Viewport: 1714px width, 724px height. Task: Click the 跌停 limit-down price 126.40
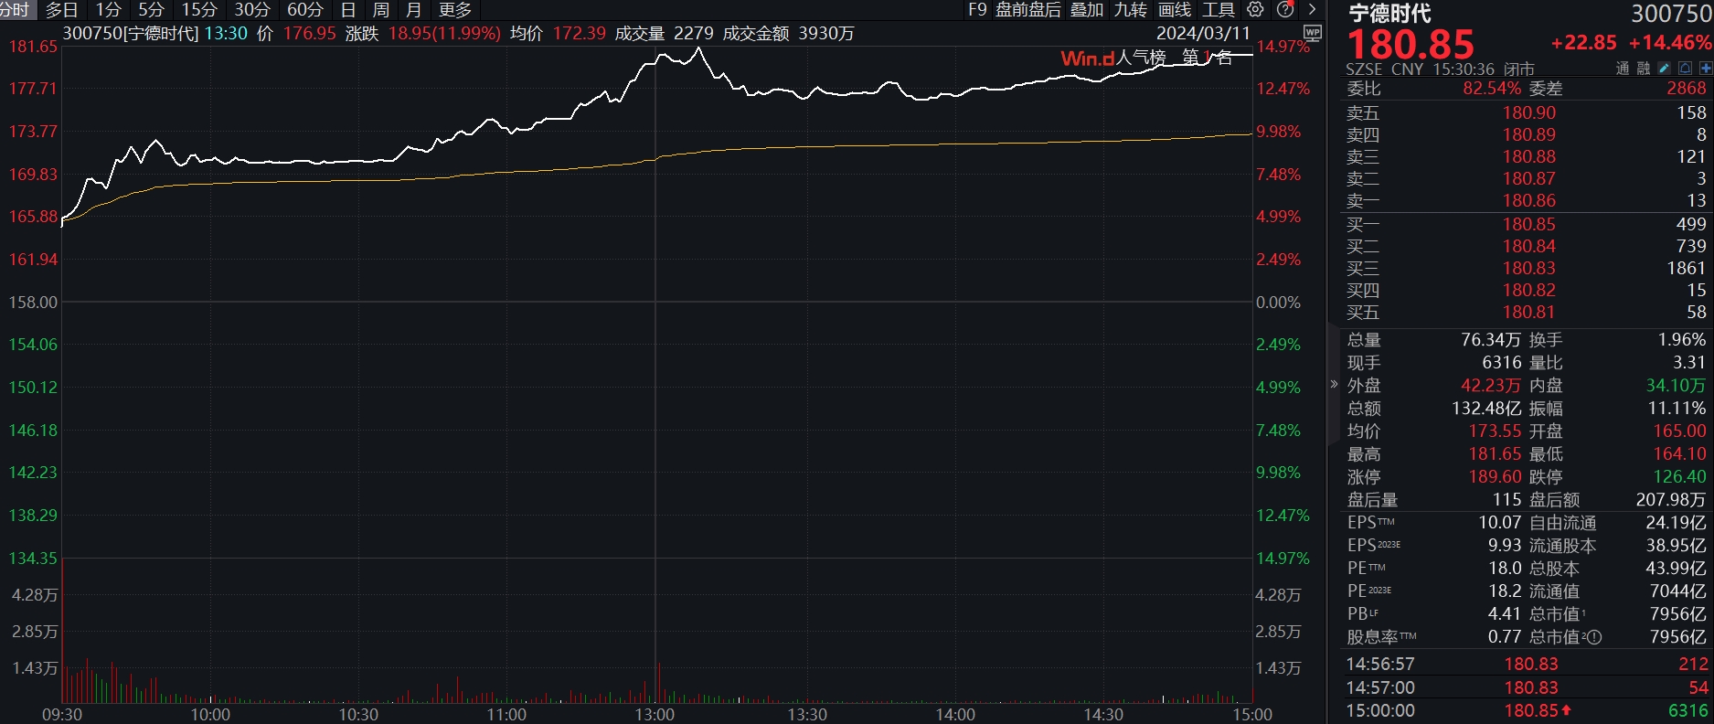coord(1679,477)
